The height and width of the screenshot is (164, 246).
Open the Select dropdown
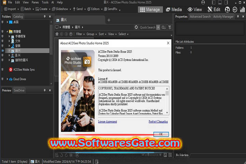[x=123, y=34]
